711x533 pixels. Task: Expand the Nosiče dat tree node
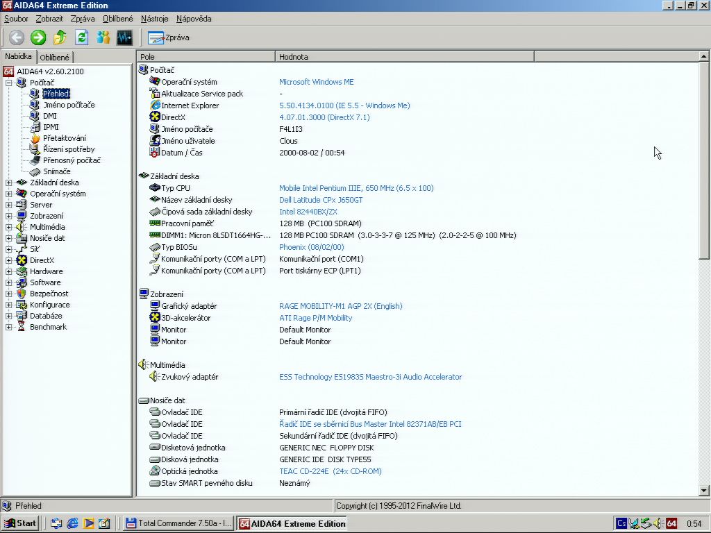click(x=8, y=238)
